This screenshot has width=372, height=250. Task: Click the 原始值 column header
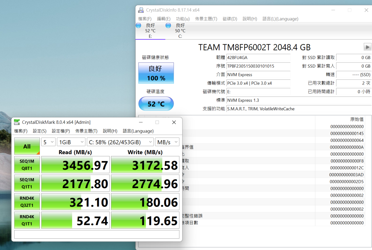(357, 119)
